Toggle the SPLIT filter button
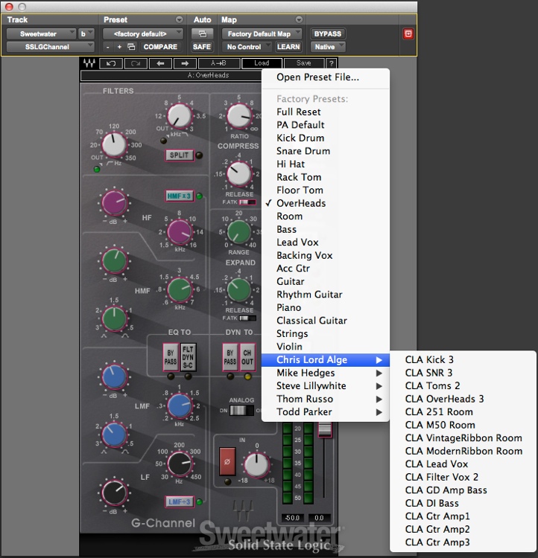The image size is (538, 558). [x=180, y=155]
